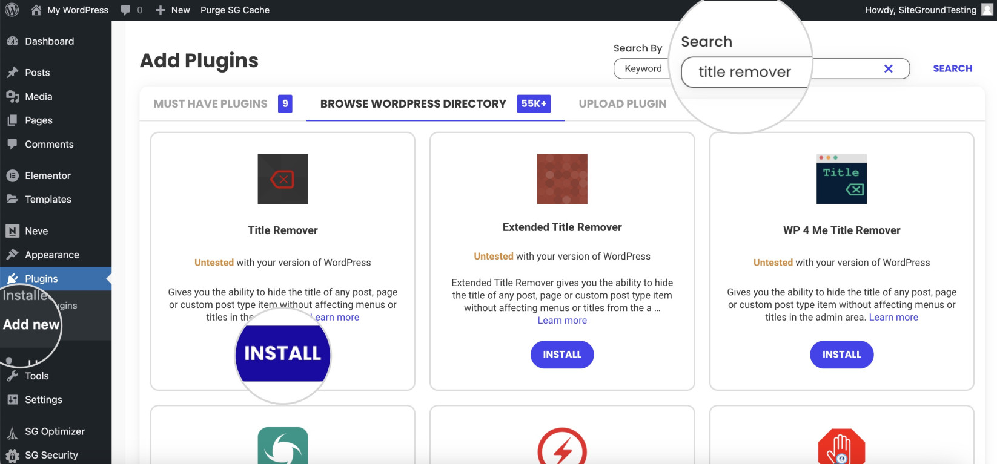Click the Media icon in sidebar

tap(12, 97)
